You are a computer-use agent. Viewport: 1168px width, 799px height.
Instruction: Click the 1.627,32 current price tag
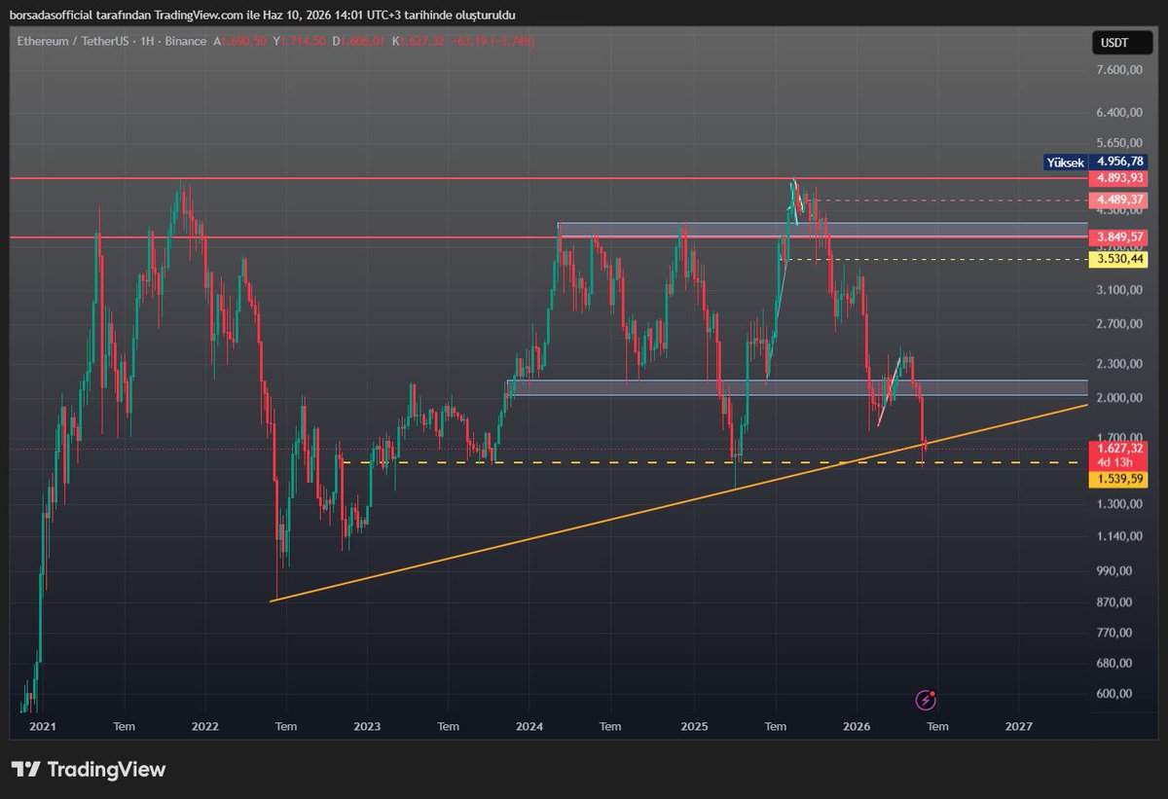coord(1119,449)
